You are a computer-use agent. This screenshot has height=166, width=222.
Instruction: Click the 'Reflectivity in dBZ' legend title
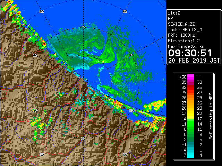211,116
